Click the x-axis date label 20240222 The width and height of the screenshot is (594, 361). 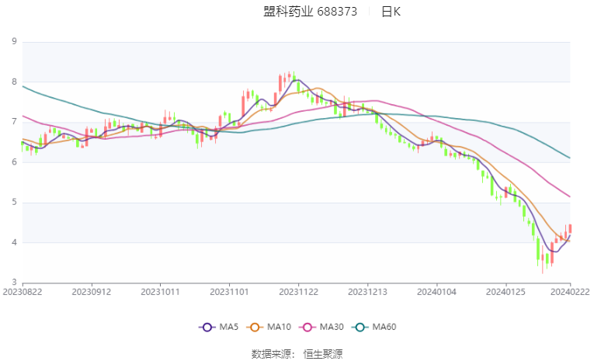(x=570, y=292)
